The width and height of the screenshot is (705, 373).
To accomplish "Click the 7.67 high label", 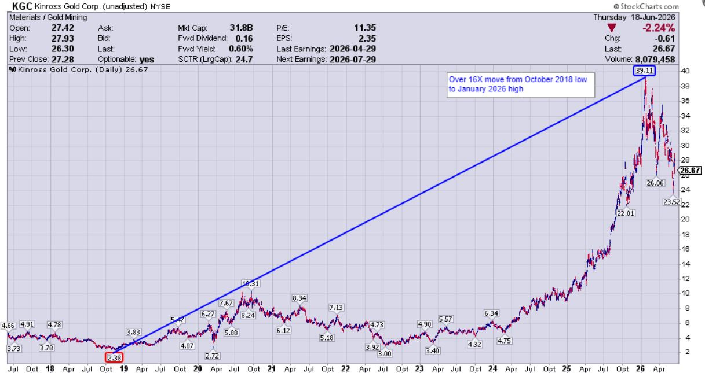I will [x=227, y=303].
